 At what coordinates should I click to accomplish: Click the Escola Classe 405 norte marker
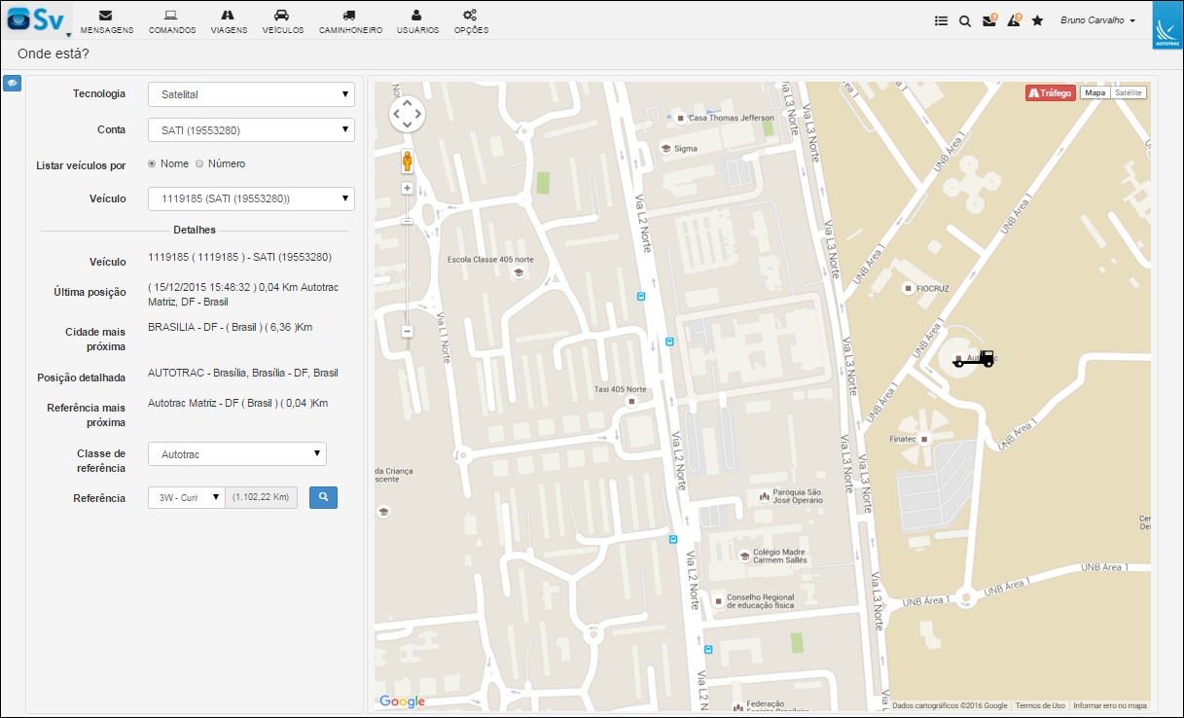[519, 272]
